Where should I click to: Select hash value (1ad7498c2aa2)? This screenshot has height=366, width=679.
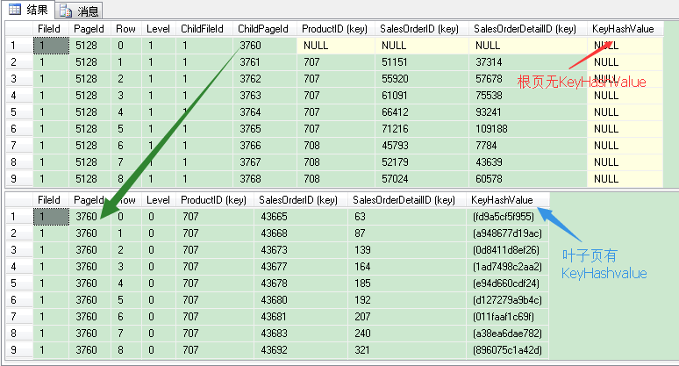508,267
